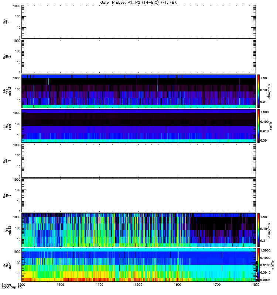Click the "0.0010" tick on thc scm1 color bar
The width and height of the screenshot is (277, 295).
[x=265, y=273]
